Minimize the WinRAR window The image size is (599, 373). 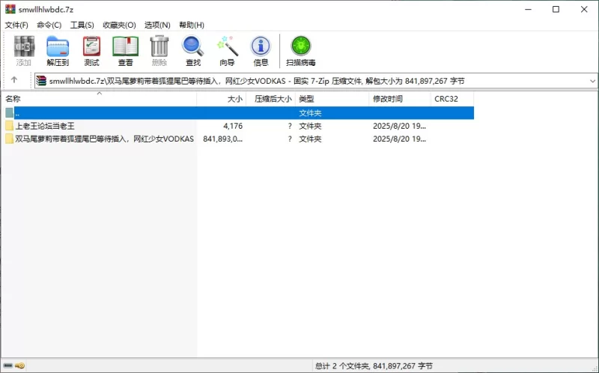[x=529, y=9]
